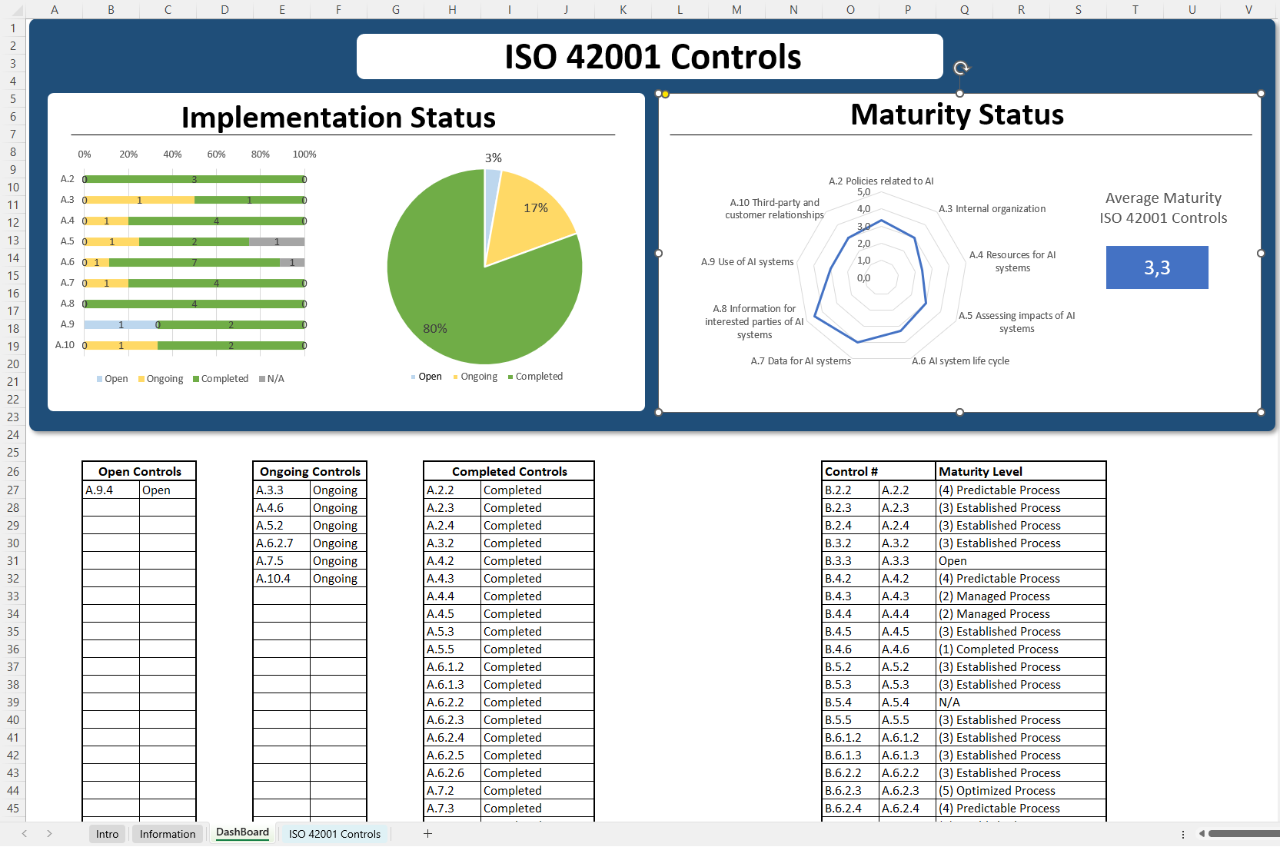Toggle the Open series in the bar chart legend
Image resolution: width=1280 pixels, height=847 pixels.
pyautogui.click(x=112, y=378)
